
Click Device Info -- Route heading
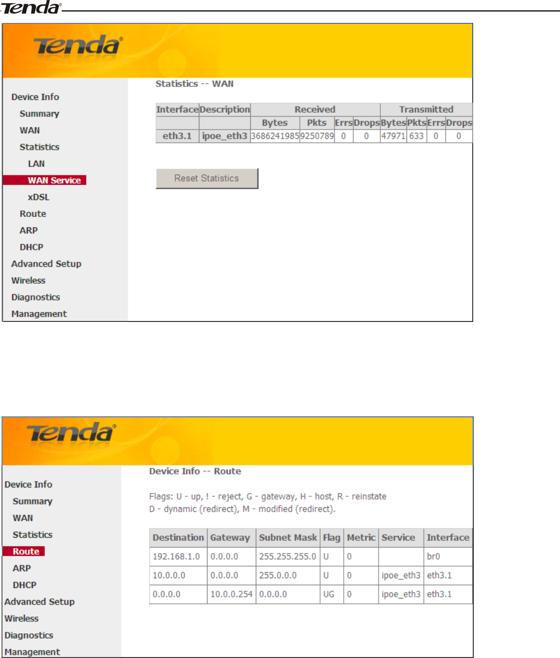click(195, 471)
